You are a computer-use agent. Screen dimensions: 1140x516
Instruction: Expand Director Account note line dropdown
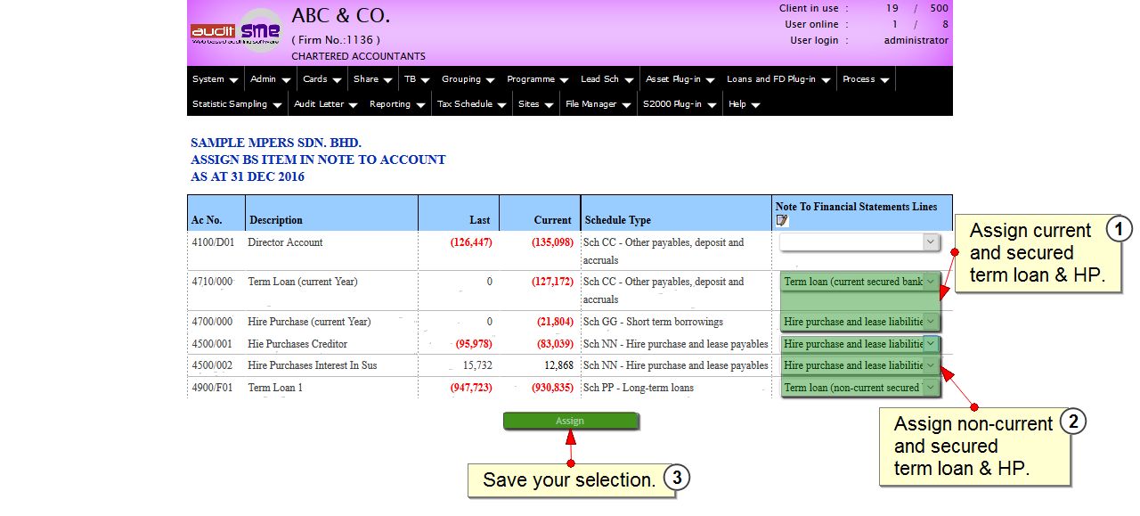point(930,242)
